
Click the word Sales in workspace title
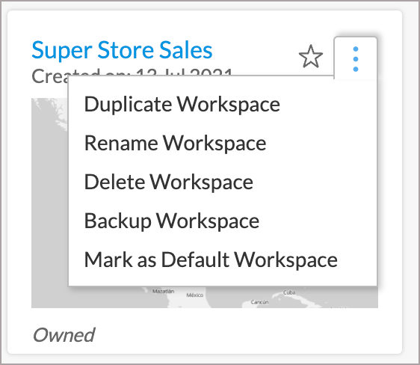186,50
